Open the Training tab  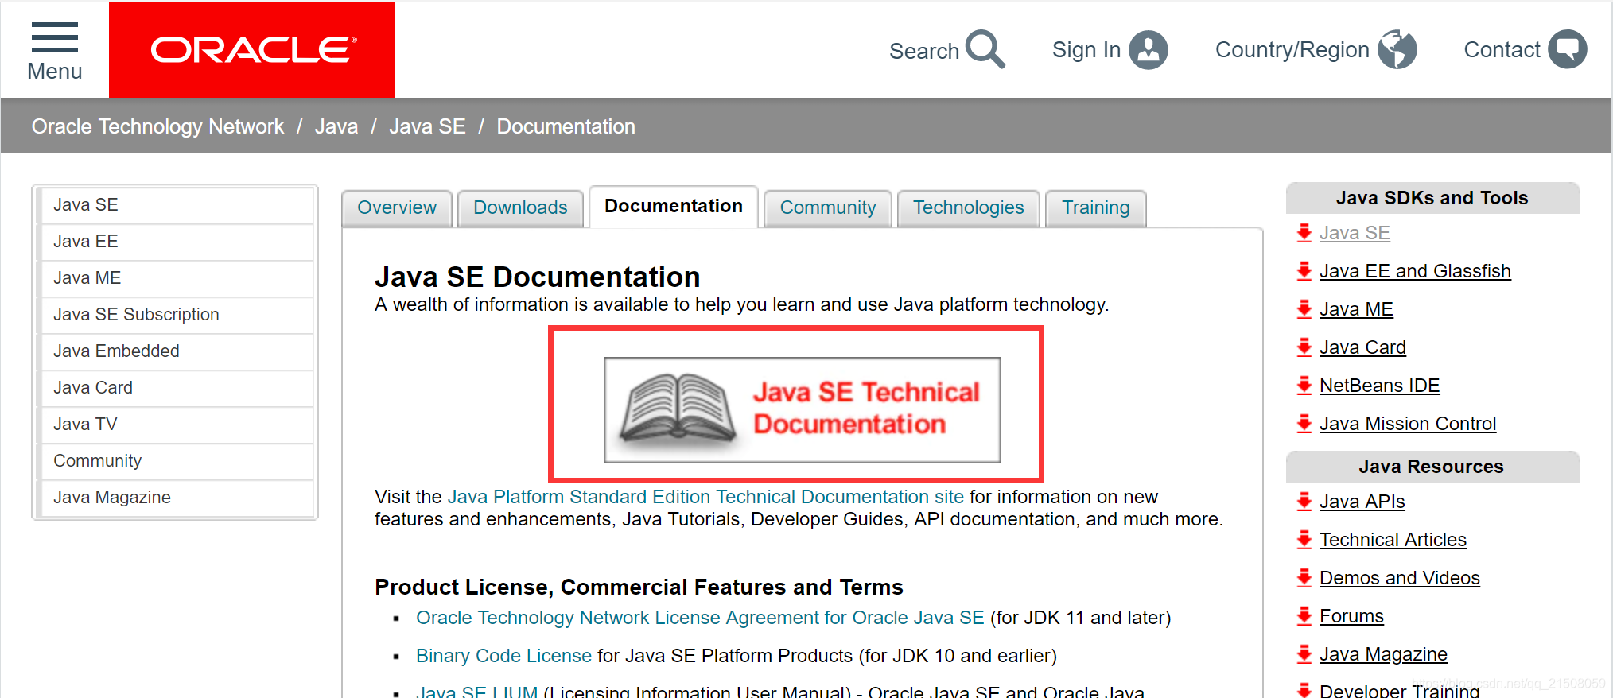[x=1096, y=207]
